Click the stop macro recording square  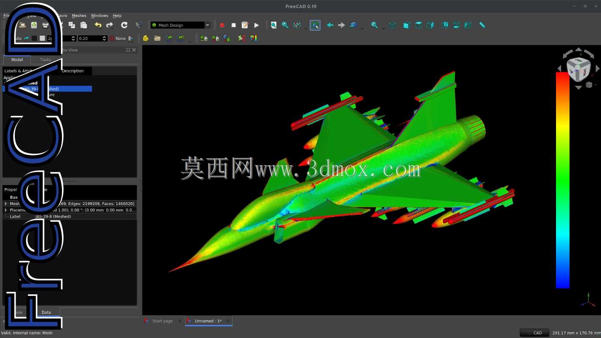(x=233, y=25)
